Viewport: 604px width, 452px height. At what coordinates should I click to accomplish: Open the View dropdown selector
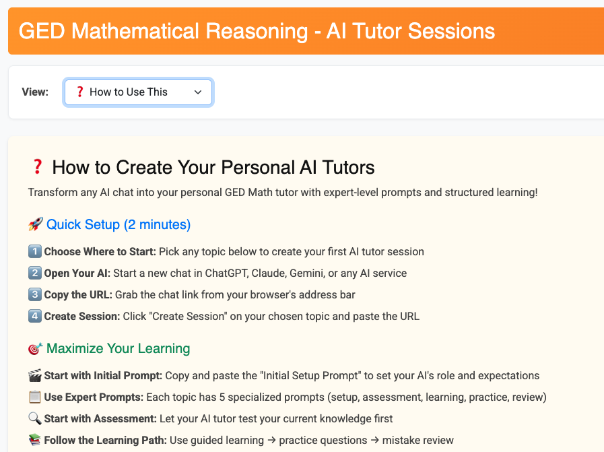(138, 92)
